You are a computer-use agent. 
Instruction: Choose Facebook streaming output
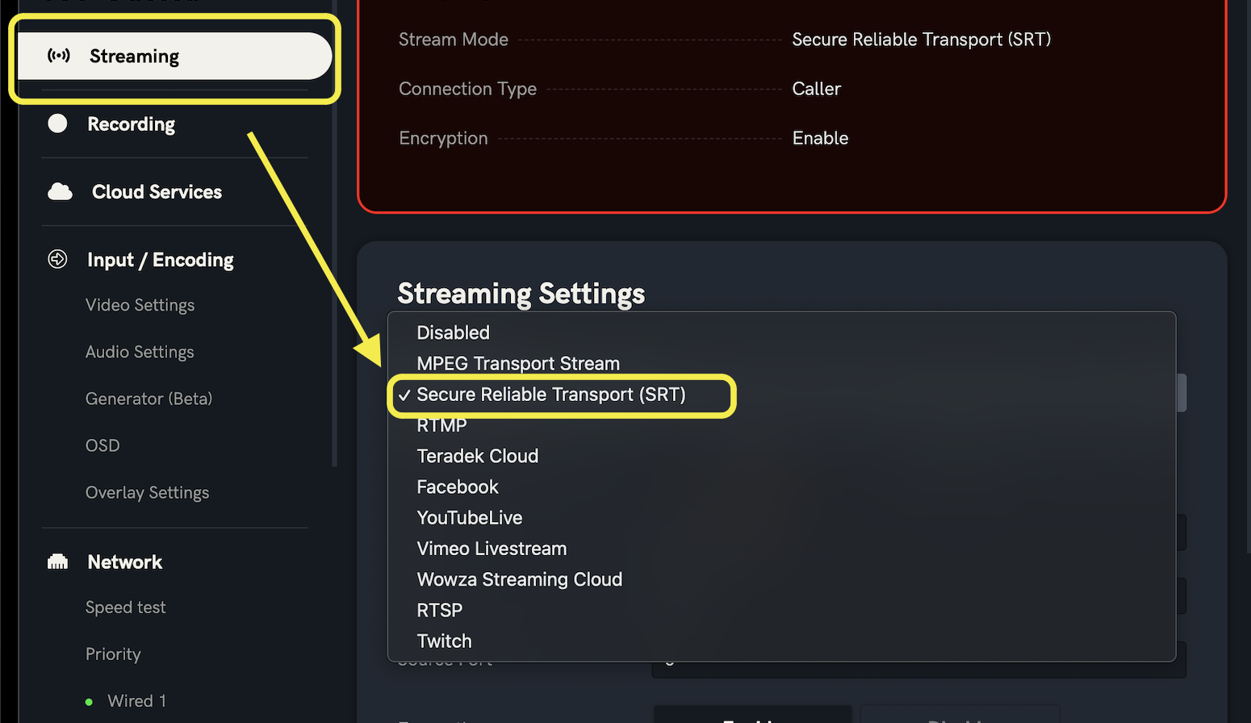pos(457,487)
